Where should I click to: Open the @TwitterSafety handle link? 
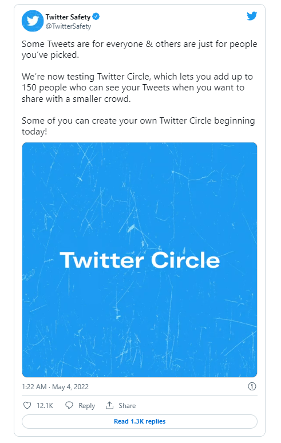click(68, 26)
